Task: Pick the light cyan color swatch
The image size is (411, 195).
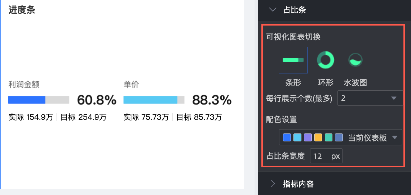Action: tap(297, 137)
